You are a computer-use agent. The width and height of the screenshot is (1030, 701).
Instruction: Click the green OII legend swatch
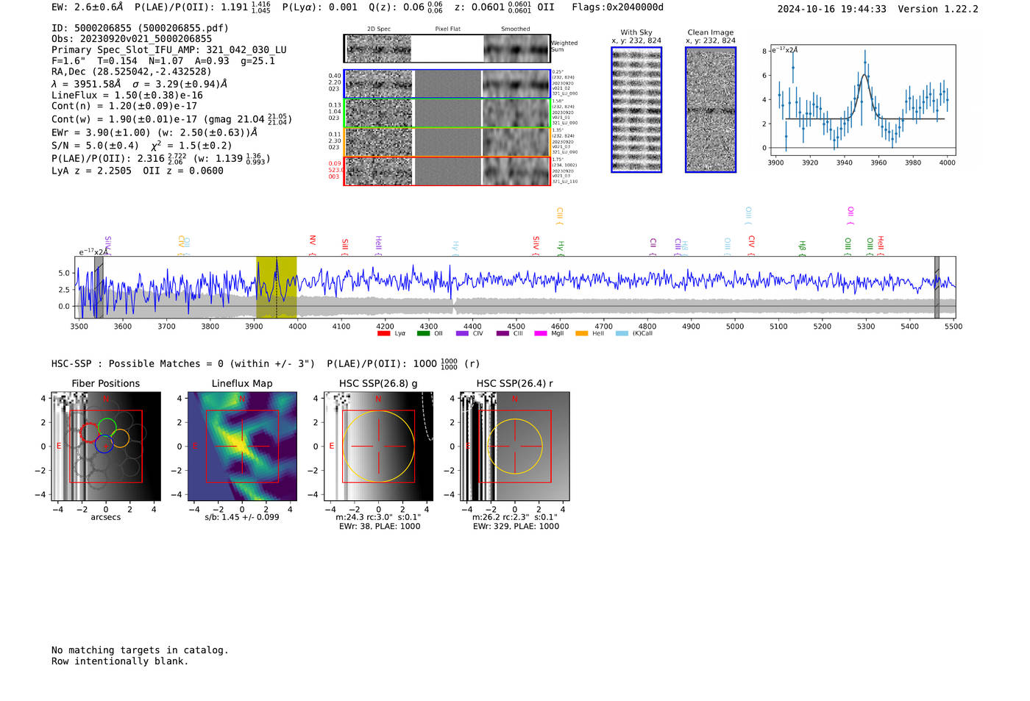(x=423, y=333)
